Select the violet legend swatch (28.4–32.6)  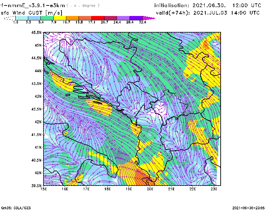(x=136, y=18)
